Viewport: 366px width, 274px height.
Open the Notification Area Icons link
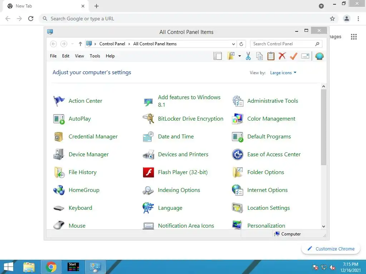[x=186, y=226]
